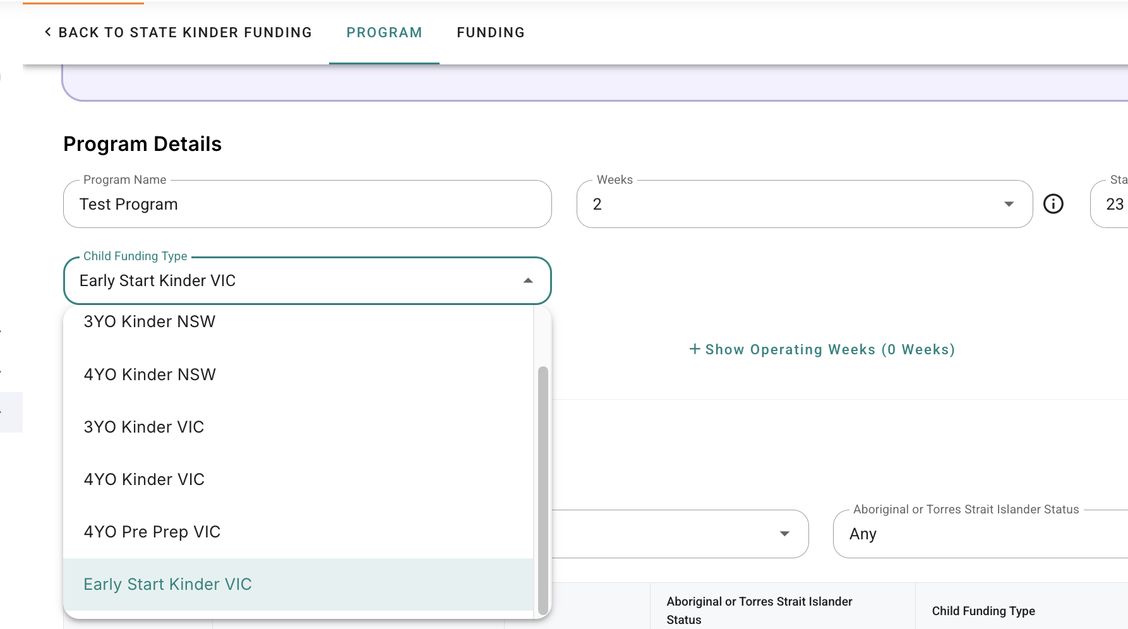This screenshot has height=629, width=1128.
Task: Switch to the Program tab
Action: pos(384,32)
